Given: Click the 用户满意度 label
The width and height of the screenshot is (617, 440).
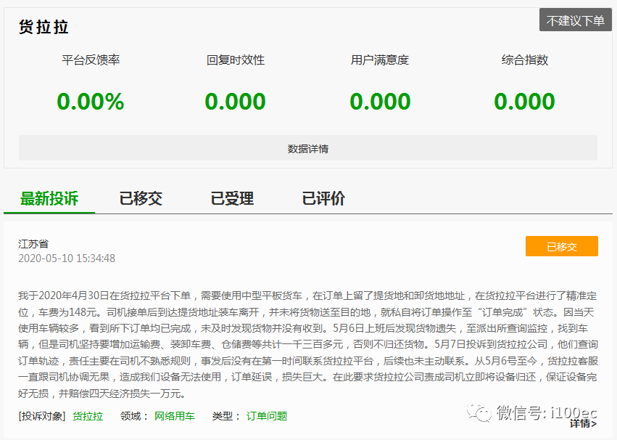Looking at the screenshot, I should (x=380, y=60).
